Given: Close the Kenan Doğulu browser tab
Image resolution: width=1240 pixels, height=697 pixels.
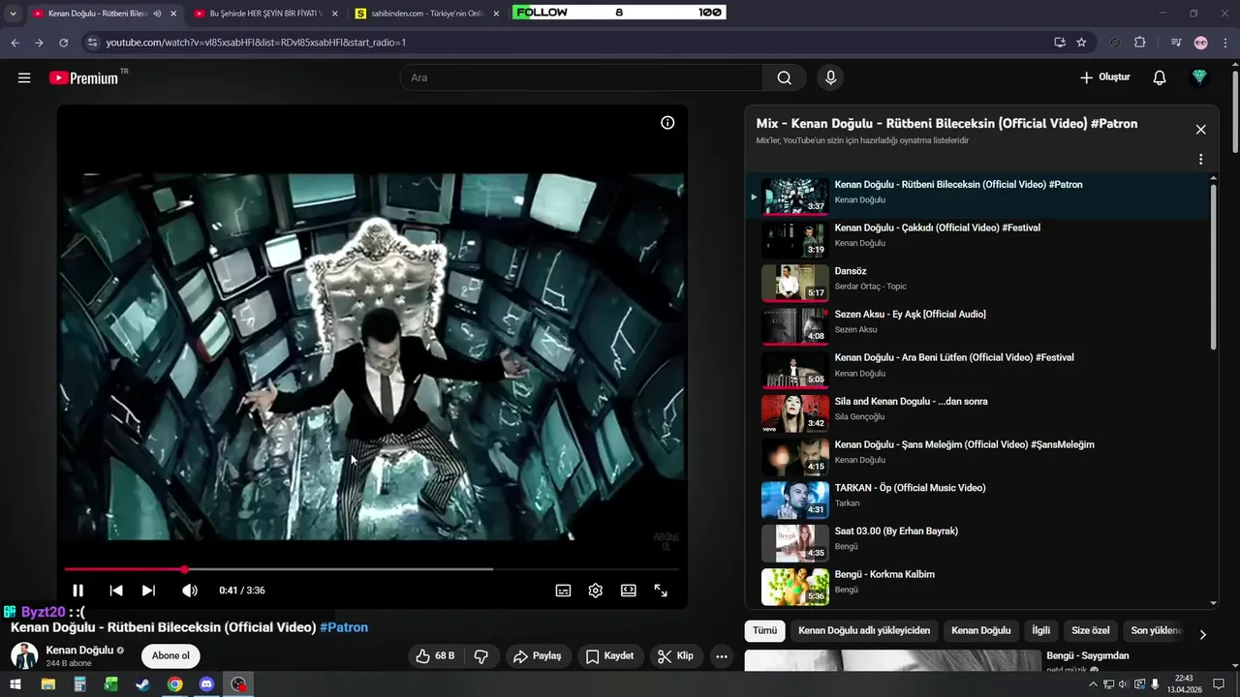Looking at the screenshot, I should 173,14.
